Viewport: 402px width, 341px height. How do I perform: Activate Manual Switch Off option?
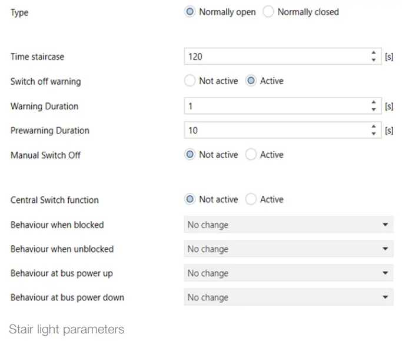251,155
